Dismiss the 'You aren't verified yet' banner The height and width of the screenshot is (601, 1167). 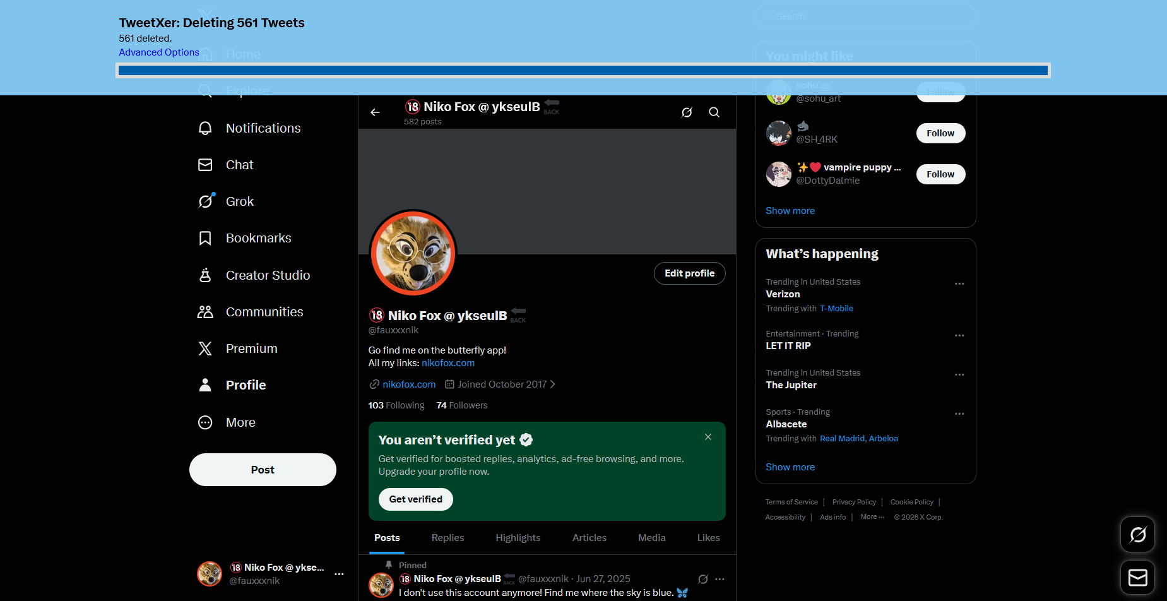(x=708, y=437)
